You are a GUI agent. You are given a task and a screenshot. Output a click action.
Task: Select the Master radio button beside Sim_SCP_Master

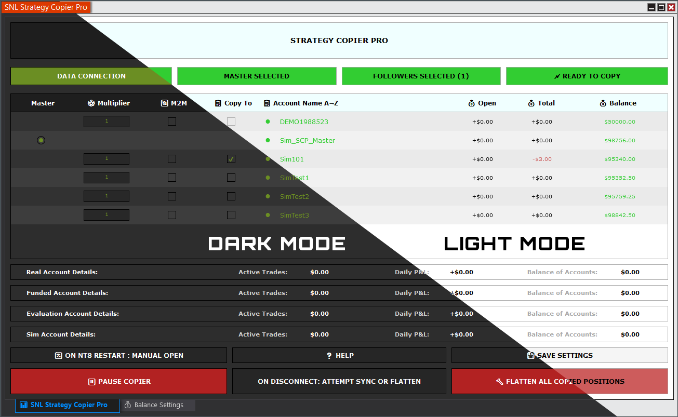click(41, 140)
